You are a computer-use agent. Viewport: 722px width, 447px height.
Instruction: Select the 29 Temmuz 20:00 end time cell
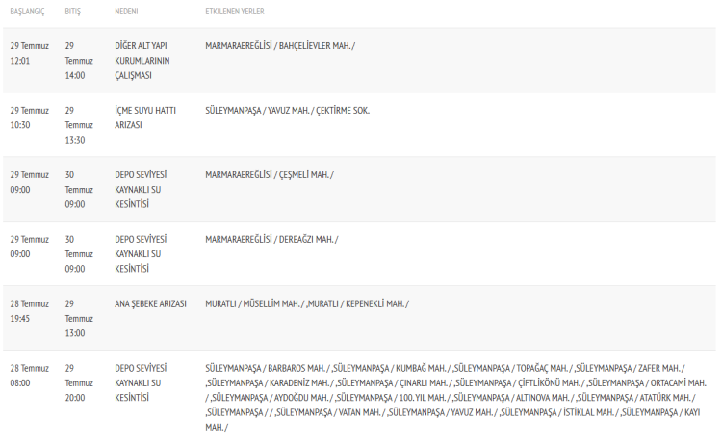pos(76,382)
